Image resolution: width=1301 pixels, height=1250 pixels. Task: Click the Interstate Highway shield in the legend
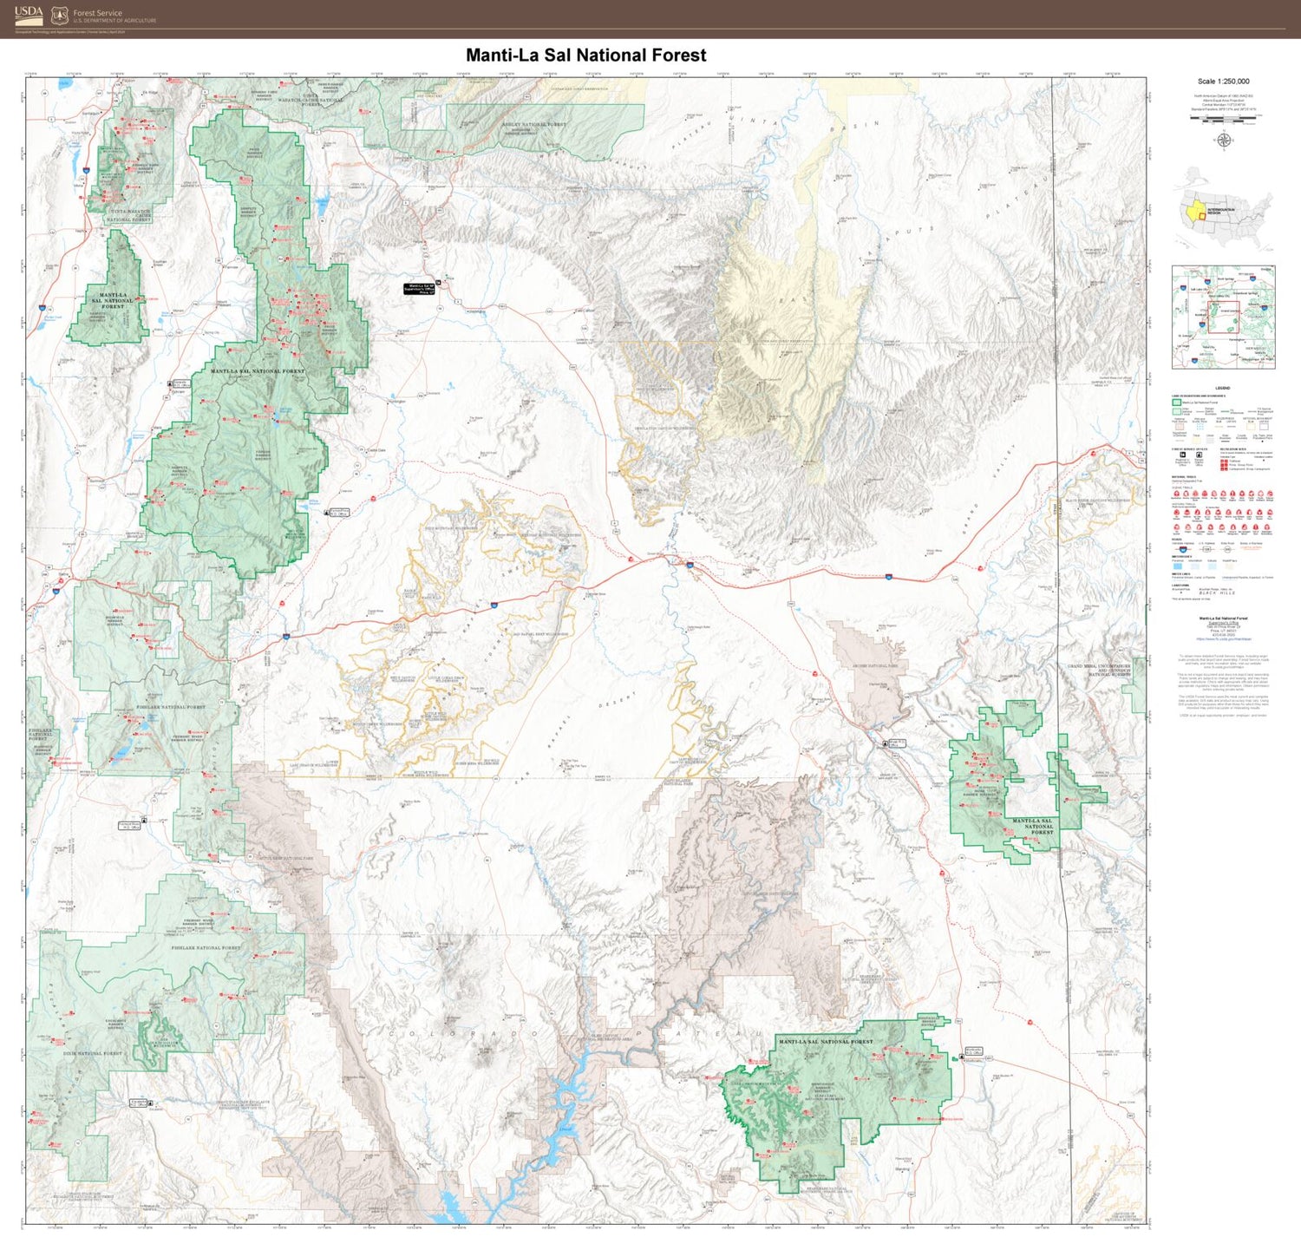click(1182, 549)
